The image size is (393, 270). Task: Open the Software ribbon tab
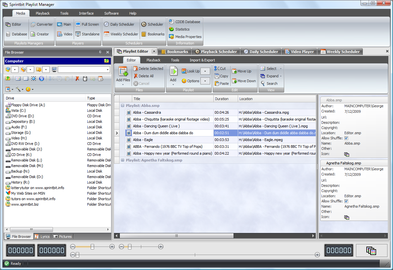pyautogui.click(x=111, y=13)
